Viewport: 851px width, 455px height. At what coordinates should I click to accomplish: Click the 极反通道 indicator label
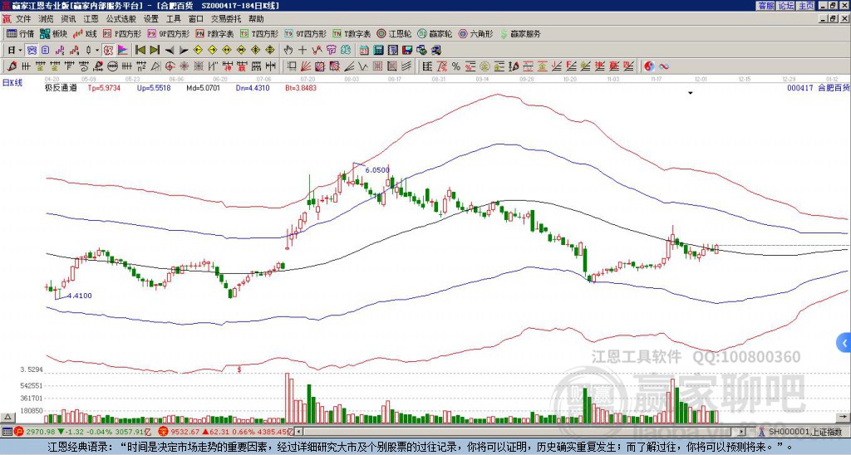[x=61, y=87]
